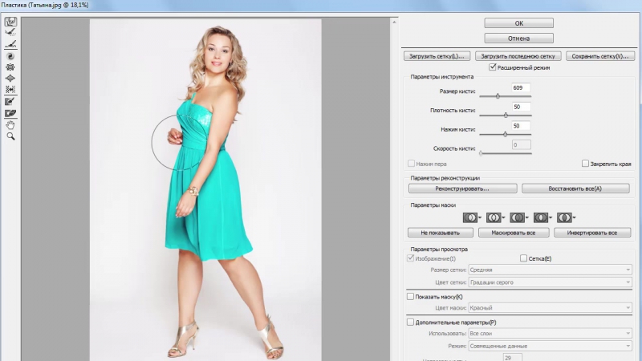Click Загрузить сетку(L)... button

coord(437,56)
